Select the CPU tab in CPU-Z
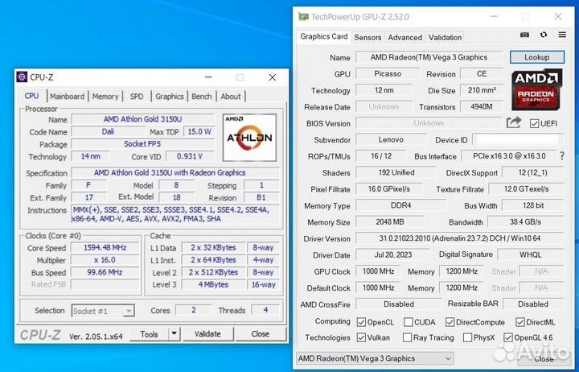The height and width of the screenshot is (372, 579). [31, 96]
